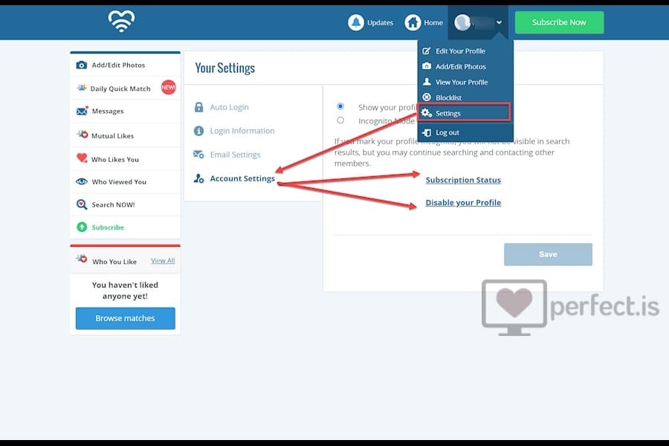Click the Home label in header
Viewport: 669px width, 446px height.
coord(433,22)
